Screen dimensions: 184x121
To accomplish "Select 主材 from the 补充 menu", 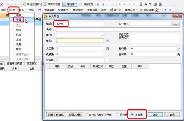I will 19,40.
